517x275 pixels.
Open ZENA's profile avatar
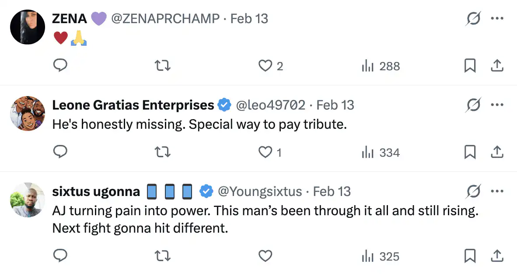coord(28,27)
